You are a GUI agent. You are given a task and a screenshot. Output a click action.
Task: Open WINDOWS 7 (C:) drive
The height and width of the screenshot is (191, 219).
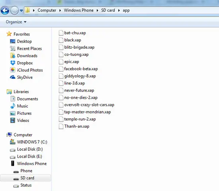pyautogui.click(x=32, y=142)
